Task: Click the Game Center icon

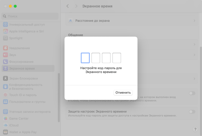Action: point(5,119)
